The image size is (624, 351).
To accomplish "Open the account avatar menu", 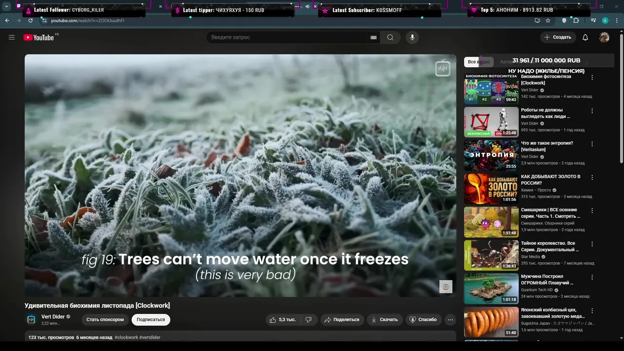I will (x=604, y=38).
